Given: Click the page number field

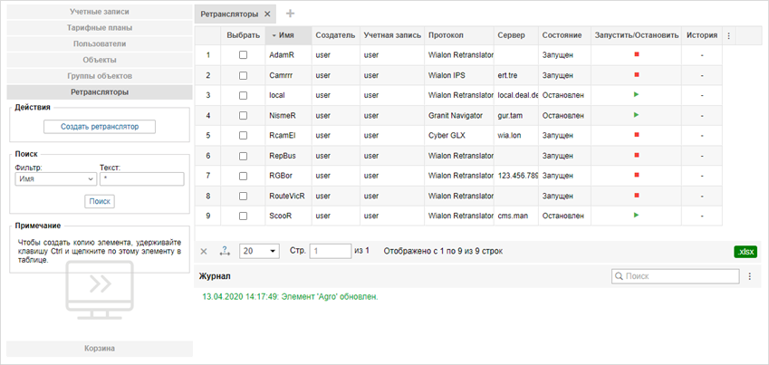Looking at the screenshot, I should pyautogui.click(x=331, y=251).
